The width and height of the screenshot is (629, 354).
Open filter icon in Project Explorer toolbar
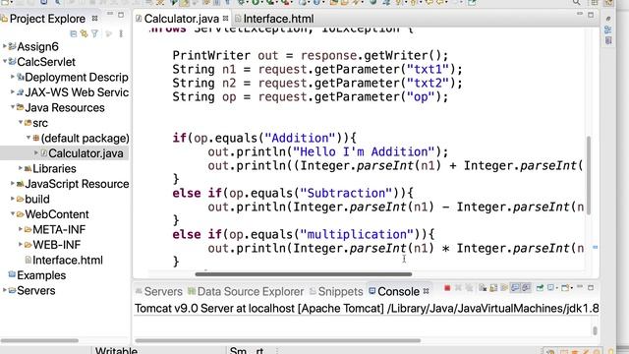click(x=94, y=34)
